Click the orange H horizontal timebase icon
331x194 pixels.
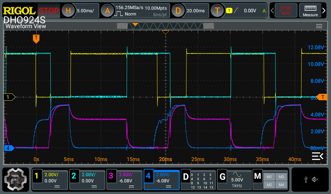click(x=68, y=11)
